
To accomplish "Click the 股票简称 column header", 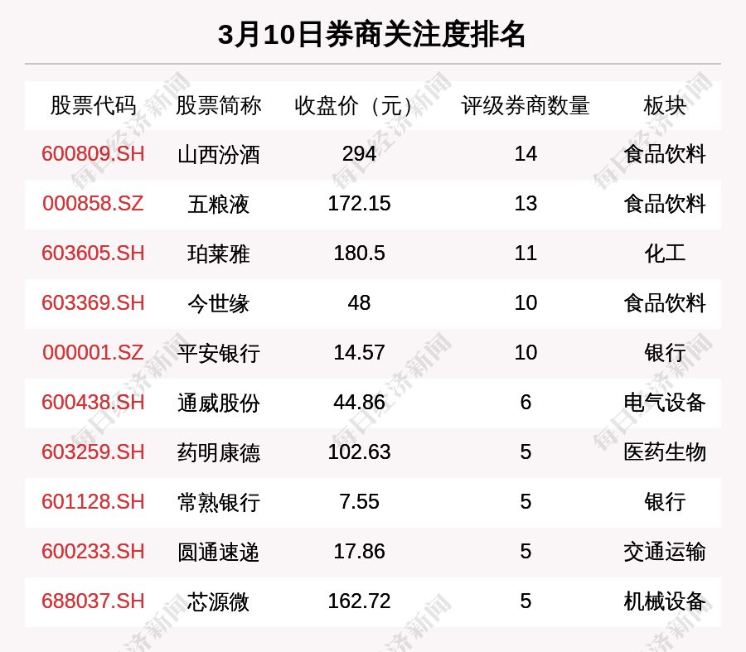I will (x=218, y=105).
